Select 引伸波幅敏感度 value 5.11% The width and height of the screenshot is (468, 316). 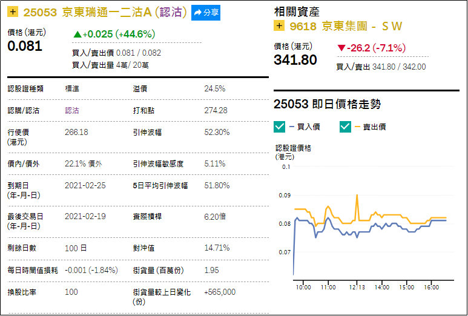[214, 163]
